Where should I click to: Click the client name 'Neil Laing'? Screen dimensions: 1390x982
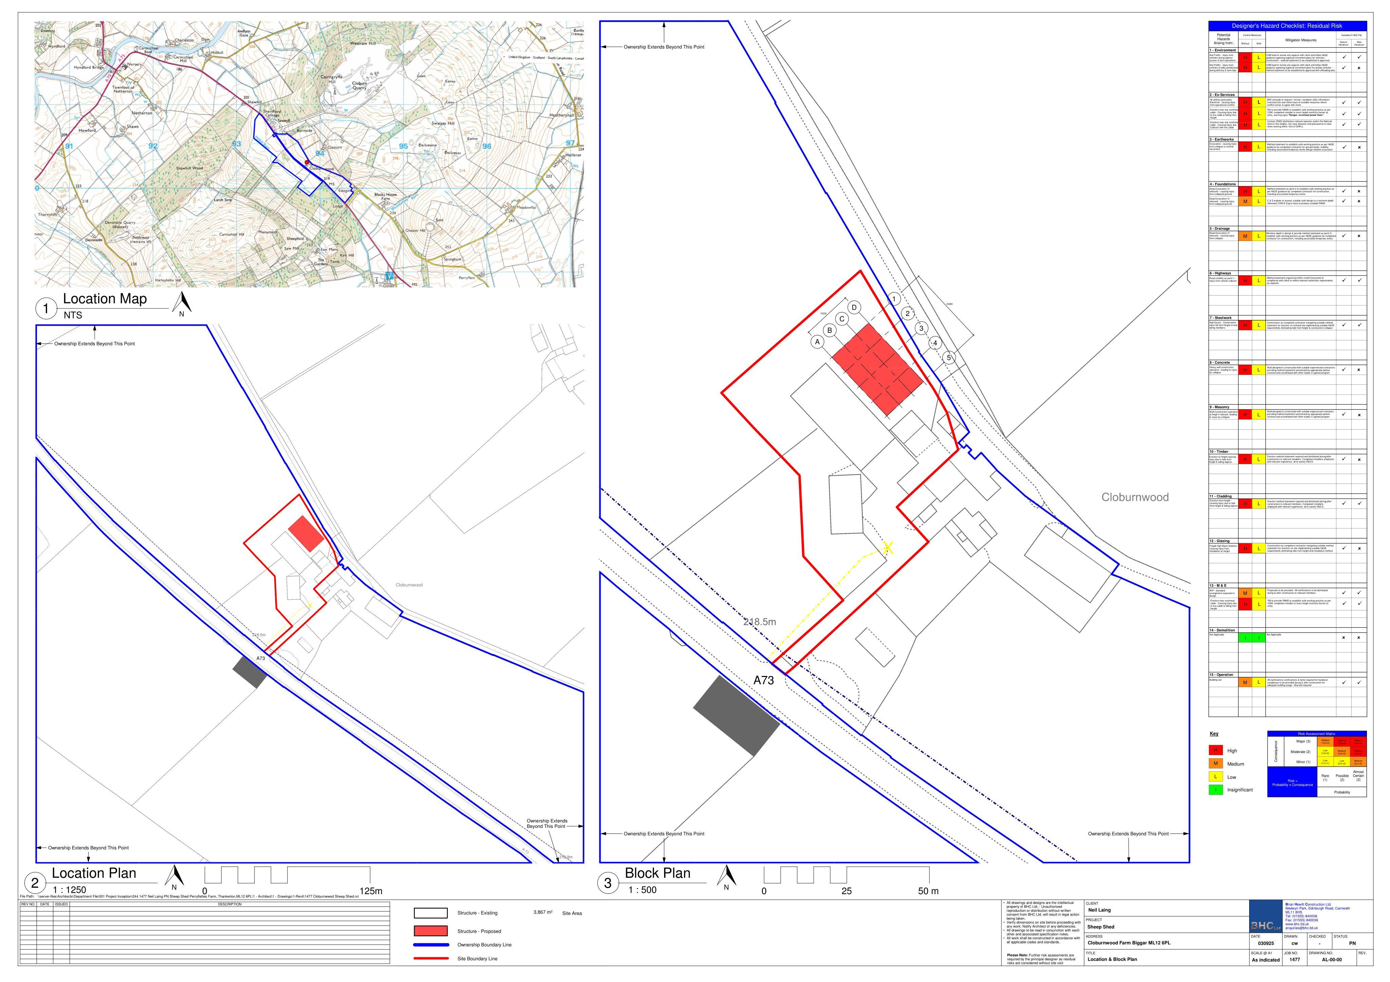coord(1100,910)
